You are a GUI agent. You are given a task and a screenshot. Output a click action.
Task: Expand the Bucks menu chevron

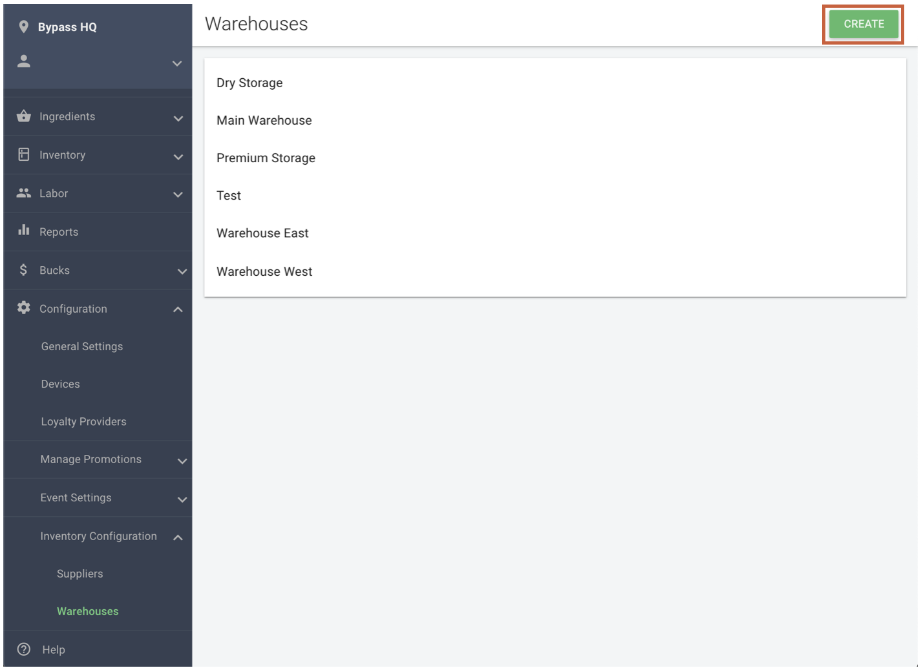tap(182, 271)
